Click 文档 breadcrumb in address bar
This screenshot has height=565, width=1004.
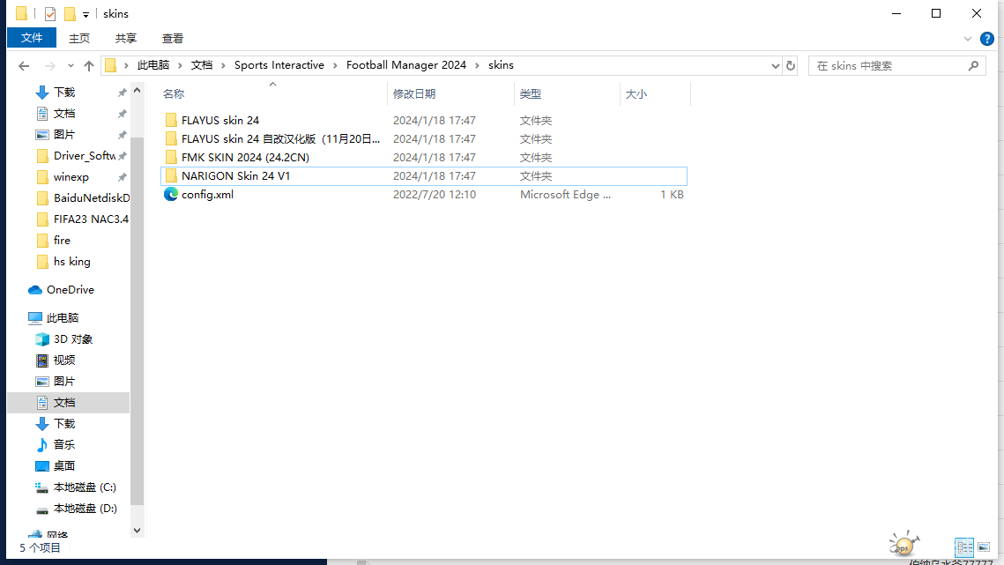[201, 64]
